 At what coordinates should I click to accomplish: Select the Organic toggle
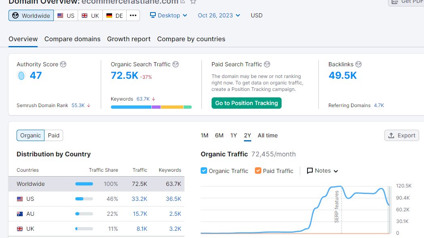coord(31,135)
